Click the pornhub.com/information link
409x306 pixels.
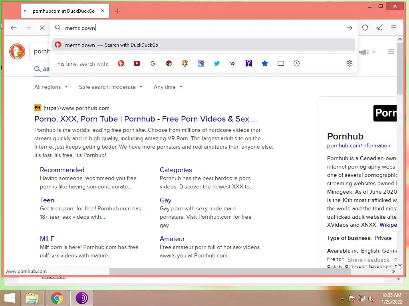pyautogui.click(x=359, y=146)
